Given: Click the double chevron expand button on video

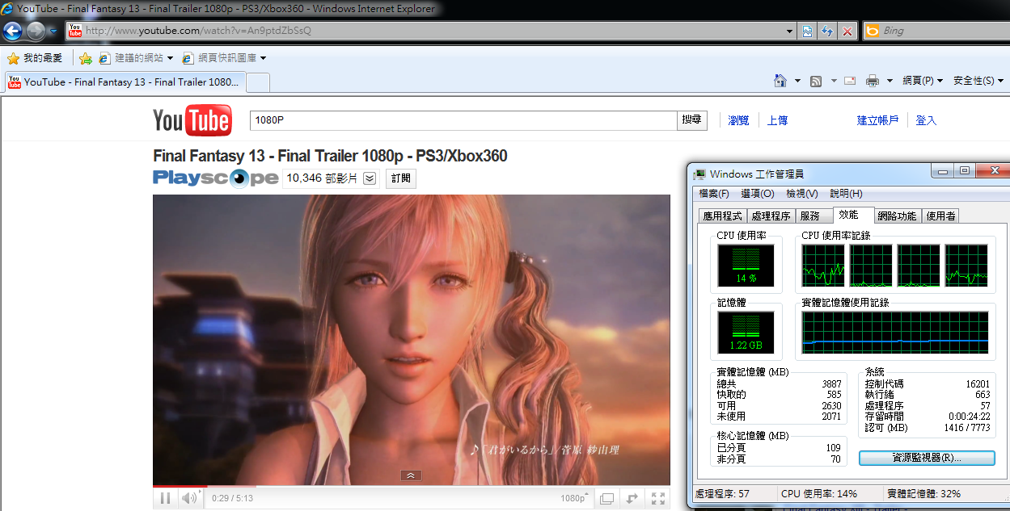Looking at the screenshot, I should [x=411, y=475].
